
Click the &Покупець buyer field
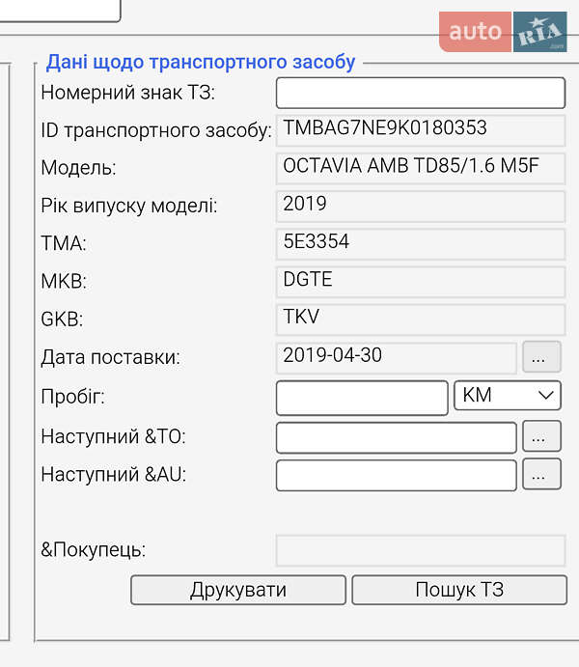coord(421,550)
